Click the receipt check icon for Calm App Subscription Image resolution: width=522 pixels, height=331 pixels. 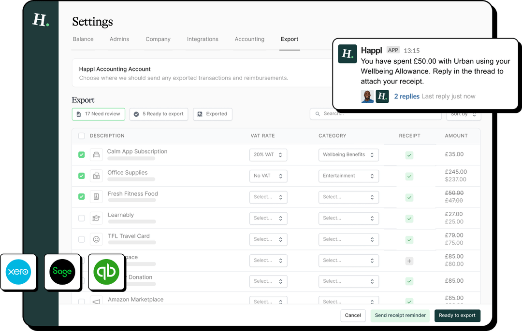pyautogui.click(x=409, y=155)
